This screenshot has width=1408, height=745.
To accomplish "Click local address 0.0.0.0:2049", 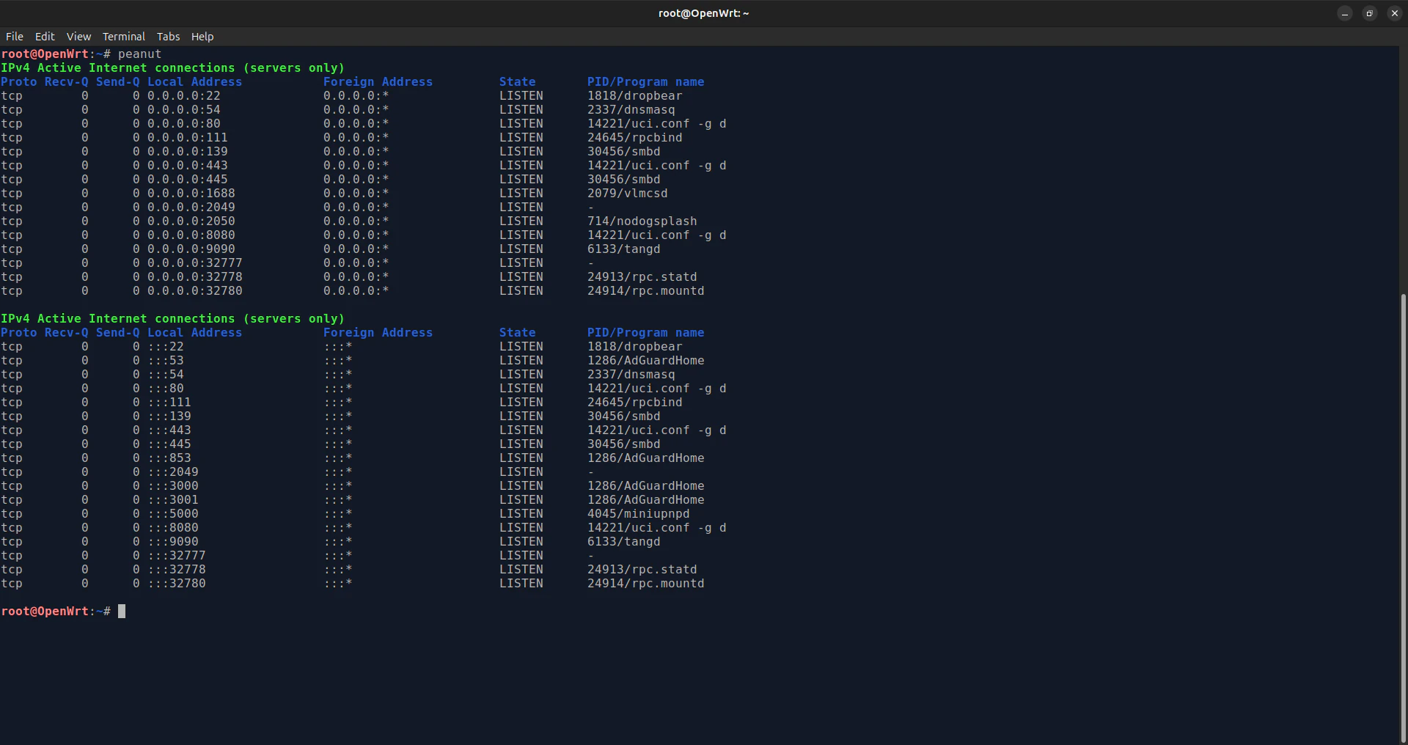I will tap(191, 208).
